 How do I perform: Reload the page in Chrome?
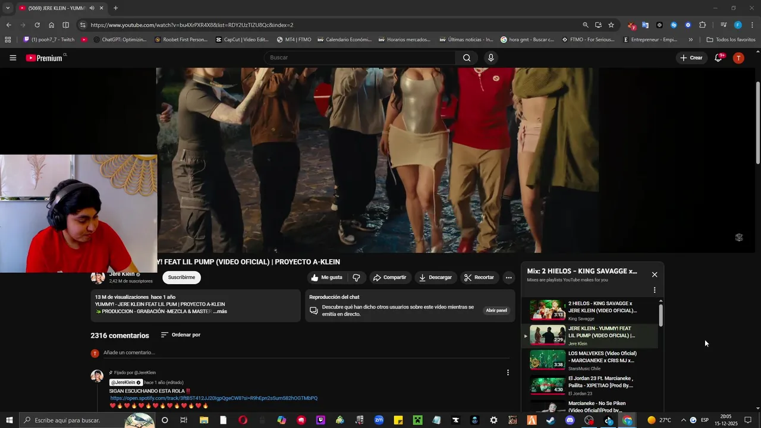pyautogui.click(x=37, y=25)
